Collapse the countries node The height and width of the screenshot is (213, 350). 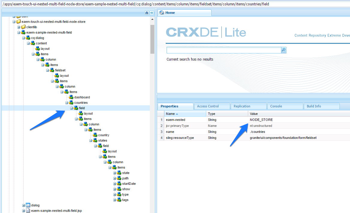(x=67, y=103)
